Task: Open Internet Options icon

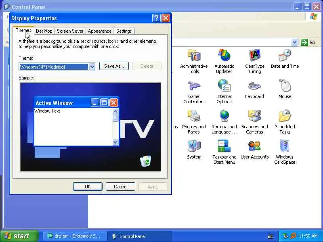Action: pos(224,86)
